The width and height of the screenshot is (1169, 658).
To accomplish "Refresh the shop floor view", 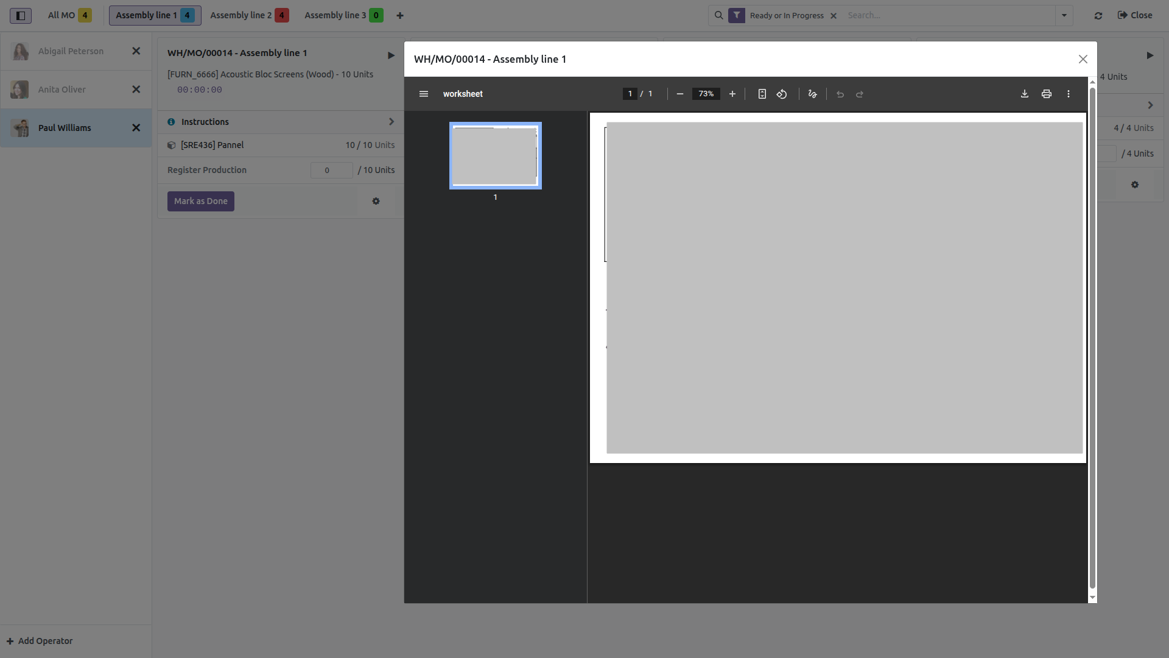I will (1098, 15).
